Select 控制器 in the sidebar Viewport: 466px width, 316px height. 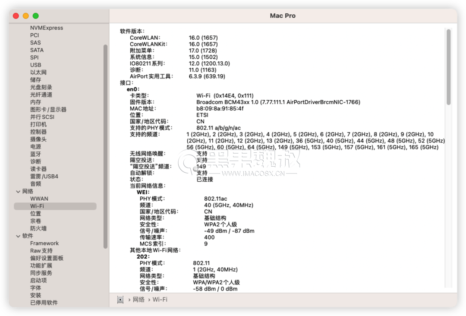(x=38, y=132)
